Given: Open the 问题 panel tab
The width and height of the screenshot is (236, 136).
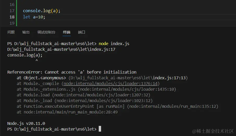Looking at the screenshot, I should coord(11,32).
